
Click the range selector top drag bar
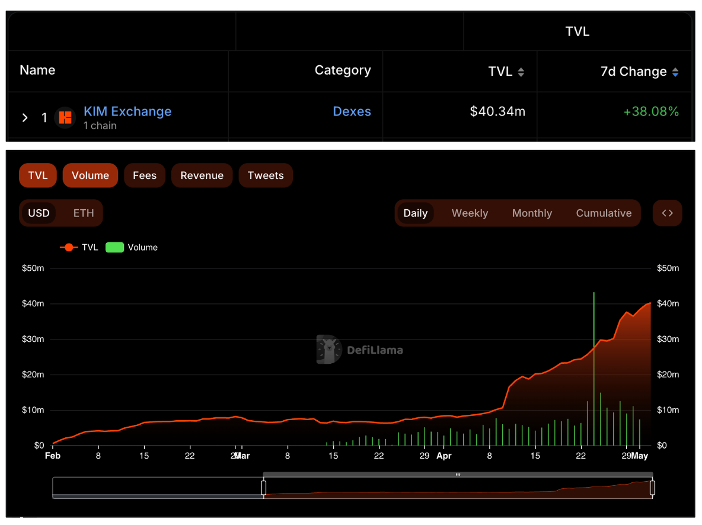point(458,475)
